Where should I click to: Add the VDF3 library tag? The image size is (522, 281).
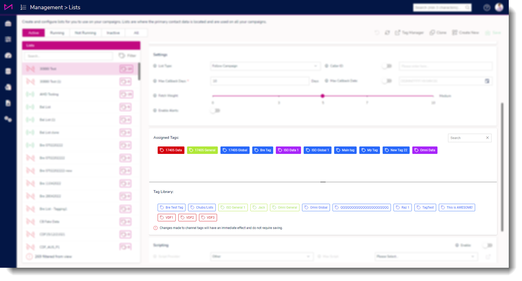tap(208, 218)
